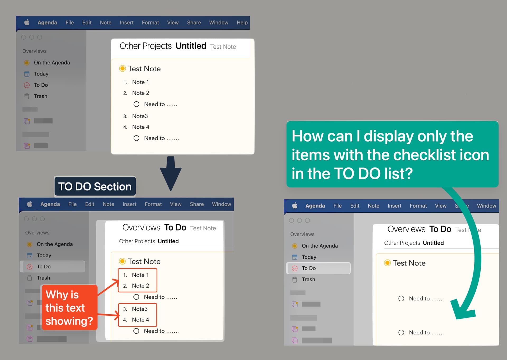Viewport: 507px width, 360px height.
Task: Click the Today calendar icon in the top screenshot sidebar
Action: click(27, 74)
